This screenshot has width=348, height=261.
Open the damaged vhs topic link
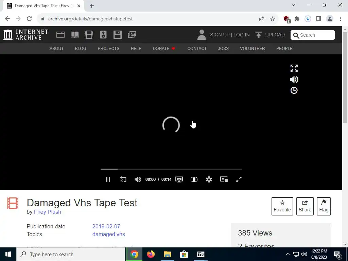tap(108, 234)
